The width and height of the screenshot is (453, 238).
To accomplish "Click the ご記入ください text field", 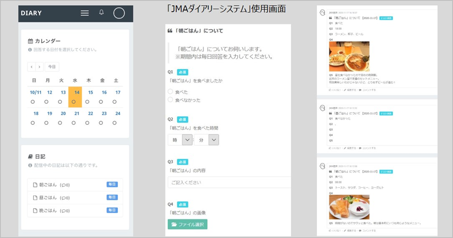I will (x=229, y=182).
